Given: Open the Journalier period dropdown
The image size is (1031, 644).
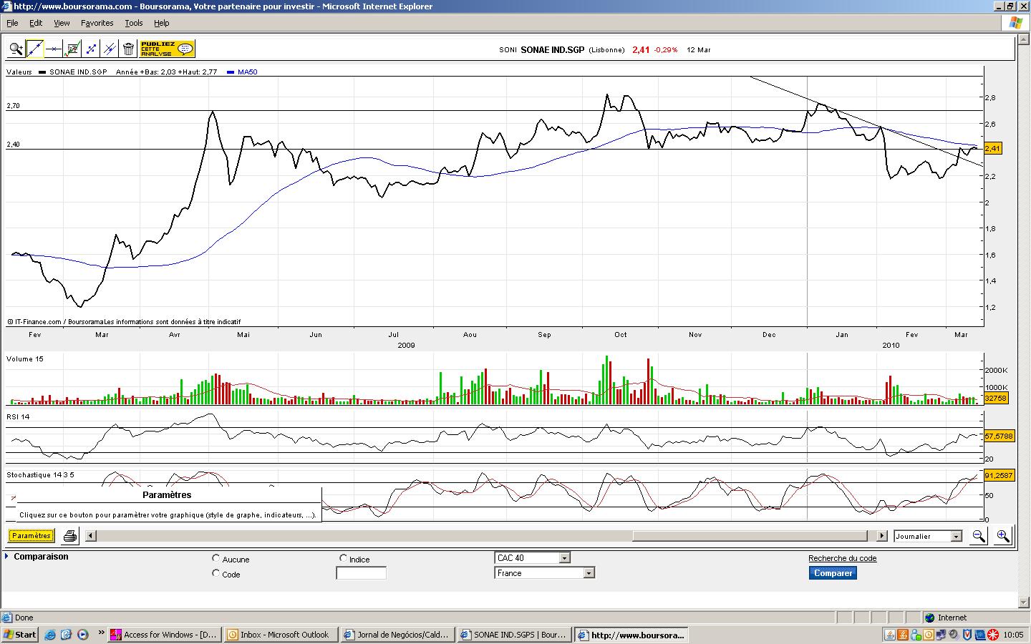Looking at the screenshot, I should [955, 537].
